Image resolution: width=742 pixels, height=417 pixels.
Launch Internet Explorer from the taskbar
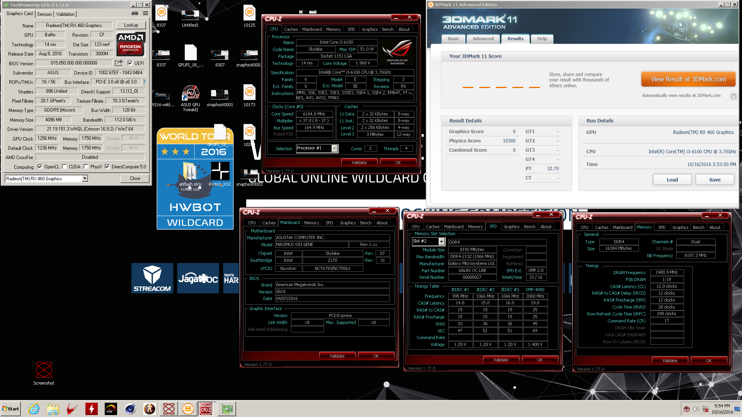[x=34, y=409]
